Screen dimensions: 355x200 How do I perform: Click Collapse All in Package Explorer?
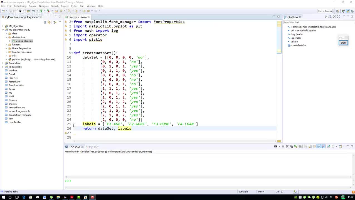click(x=45, y=22)
